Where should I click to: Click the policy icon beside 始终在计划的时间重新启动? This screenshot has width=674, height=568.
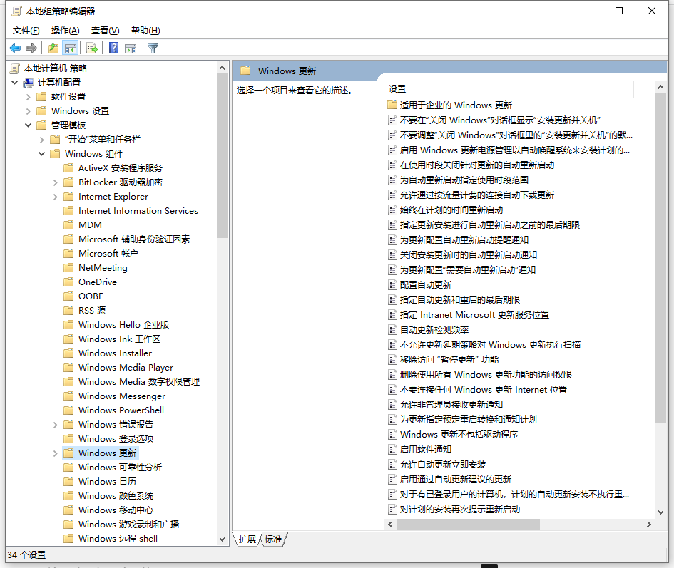[392, 210]
